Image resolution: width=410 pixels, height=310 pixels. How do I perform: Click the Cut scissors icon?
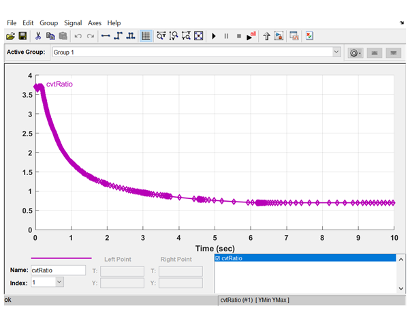point(38,36)
